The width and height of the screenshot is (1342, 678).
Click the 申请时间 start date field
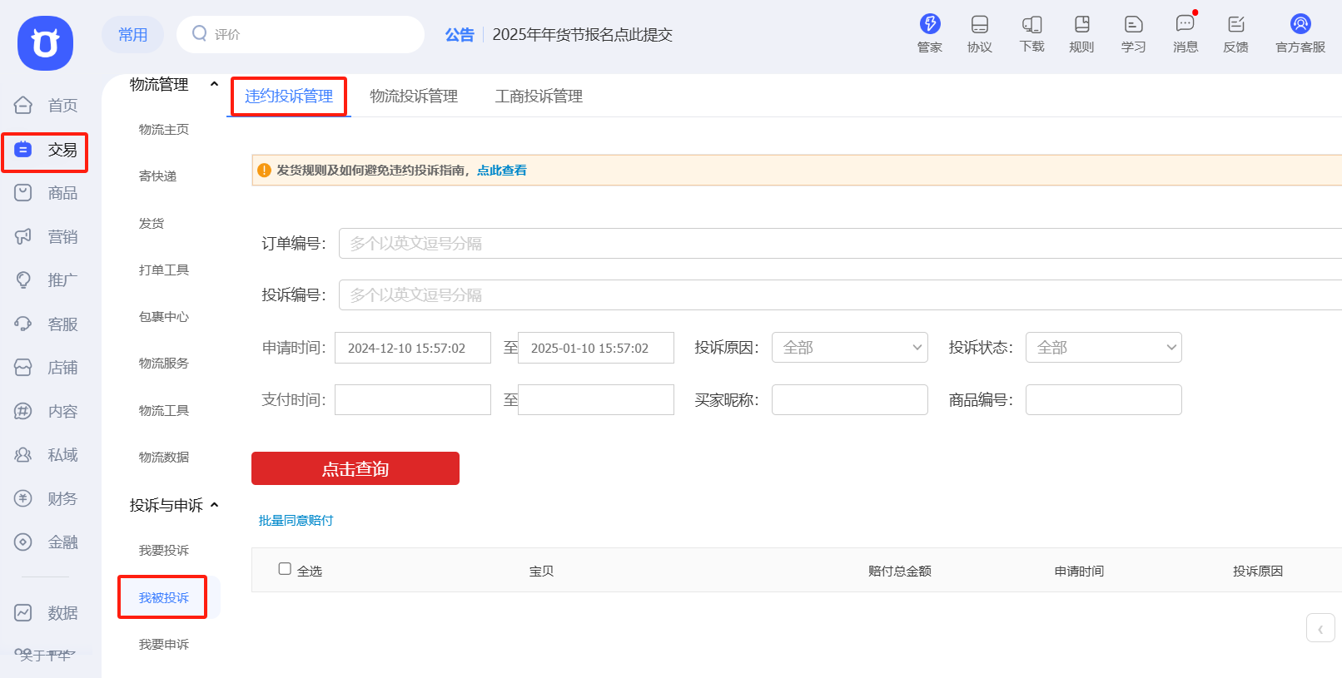click(413, 348)
